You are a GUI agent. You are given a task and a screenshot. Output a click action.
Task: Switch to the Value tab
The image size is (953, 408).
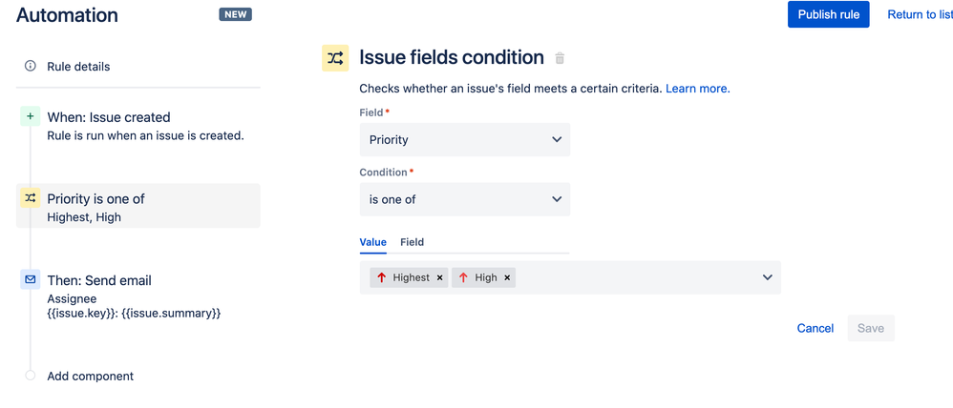(372, 242)
